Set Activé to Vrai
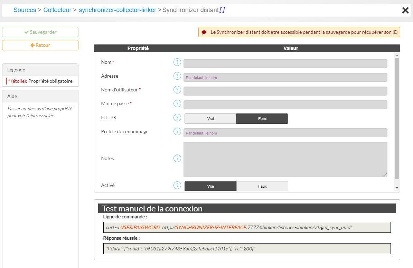 [210, 186]
